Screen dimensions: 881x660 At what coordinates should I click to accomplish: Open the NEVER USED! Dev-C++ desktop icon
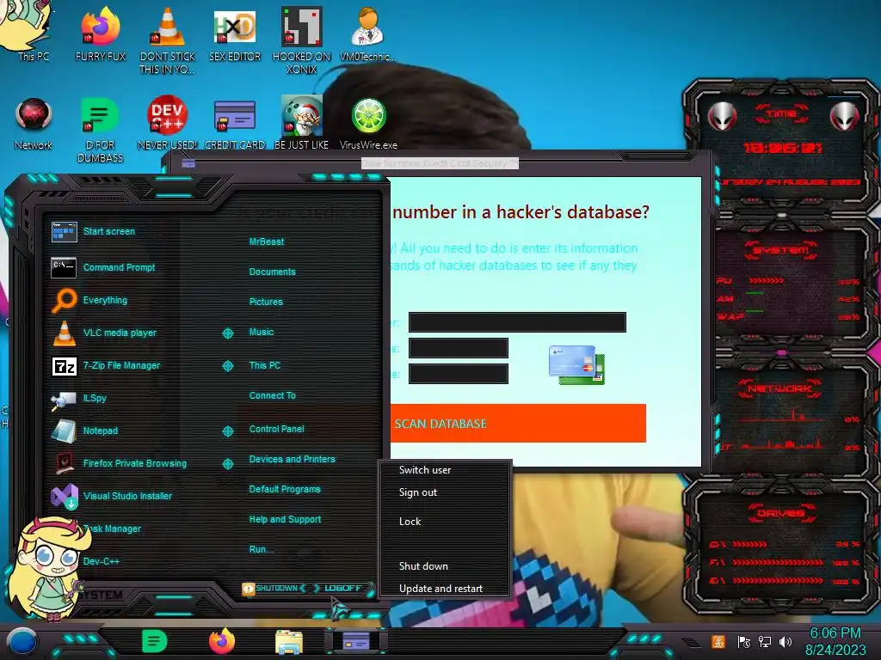click(x=168, y=124)
